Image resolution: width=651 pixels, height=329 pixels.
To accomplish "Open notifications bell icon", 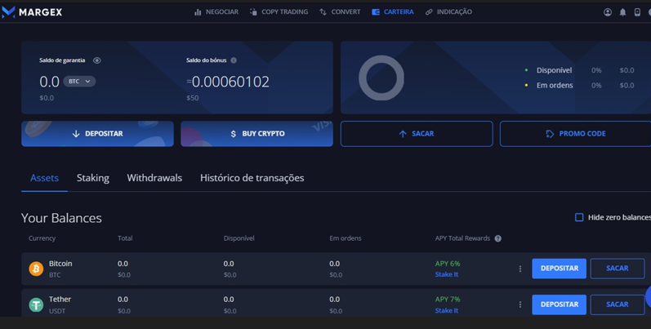I will coord(622,12).
